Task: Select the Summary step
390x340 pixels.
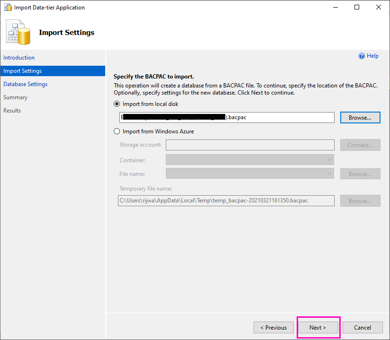Action: coord(16,97)
